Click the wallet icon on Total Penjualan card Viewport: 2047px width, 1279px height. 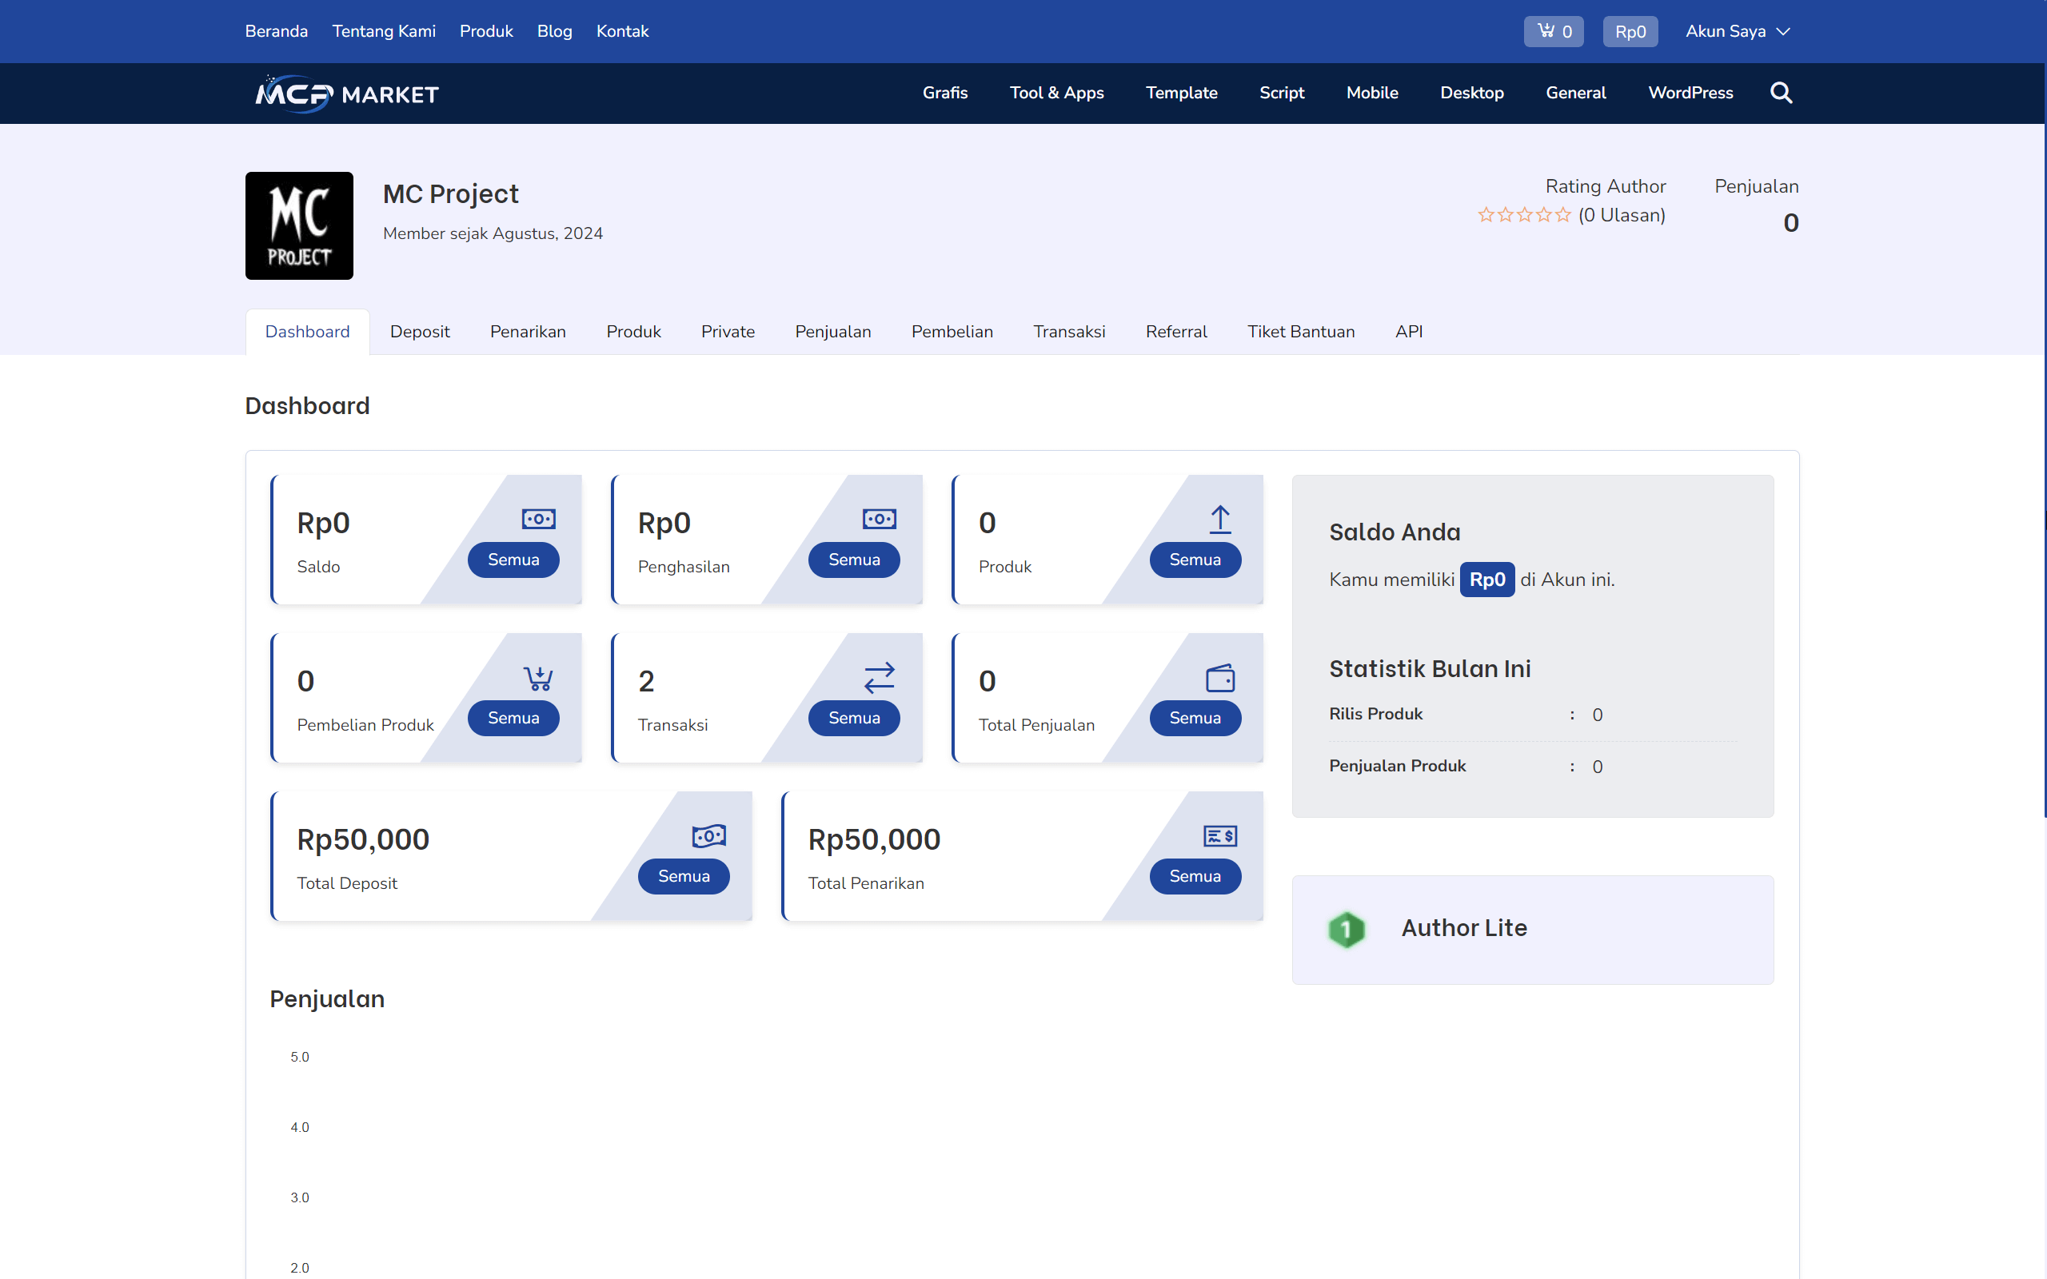[1219, 677]
